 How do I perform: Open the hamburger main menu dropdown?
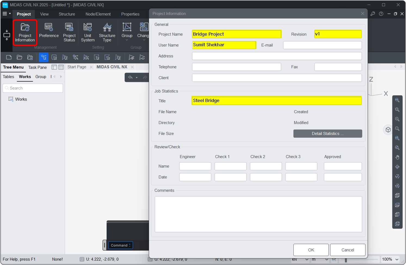pos(7,14)
